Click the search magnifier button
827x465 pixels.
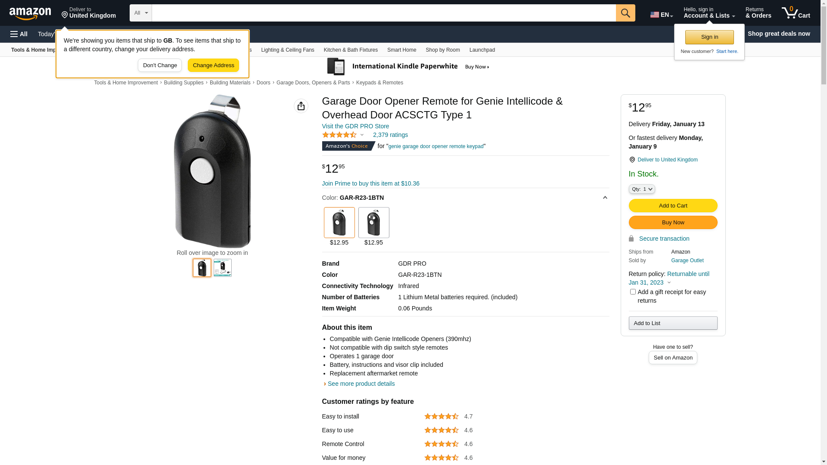pos(625,13)
